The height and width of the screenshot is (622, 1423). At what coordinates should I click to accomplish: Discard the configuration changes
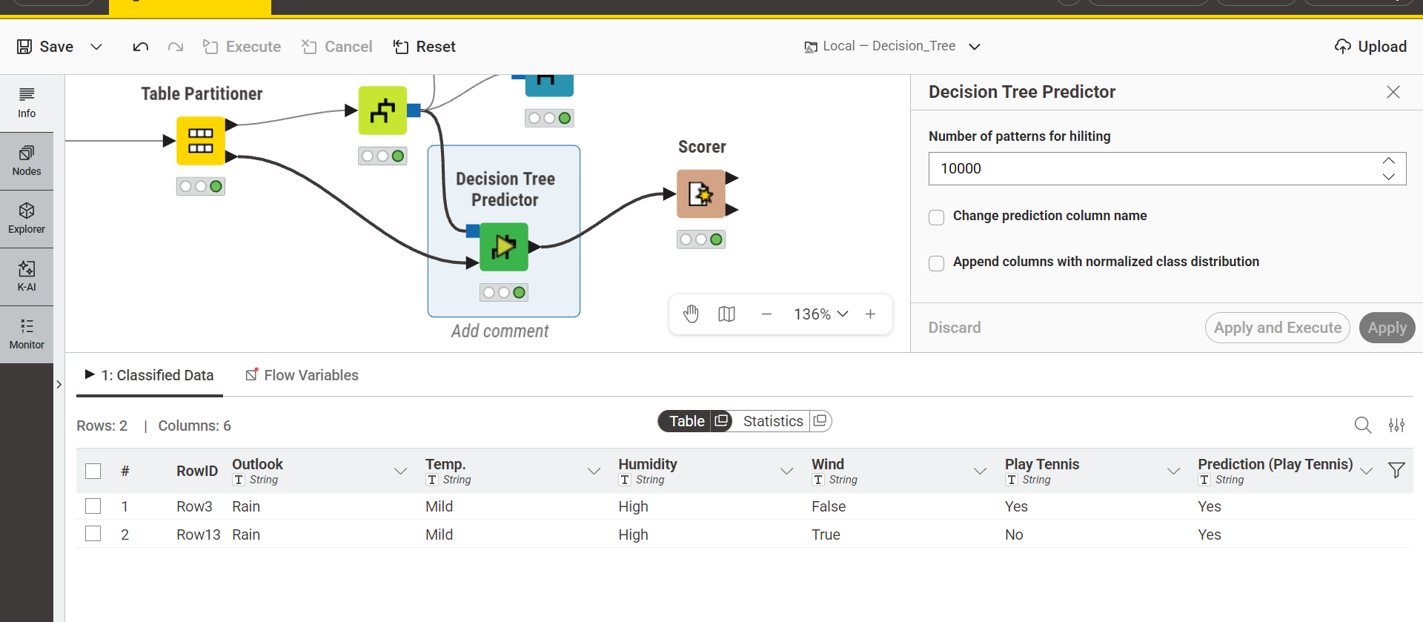(955, 328)
